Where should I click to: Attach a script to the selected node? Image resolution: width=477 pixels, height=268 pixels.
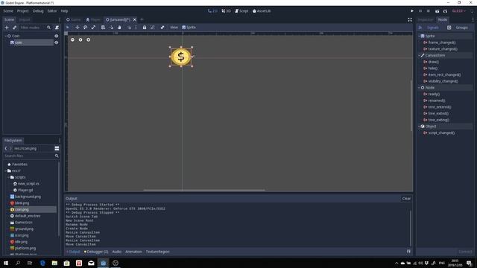(57, 28)
